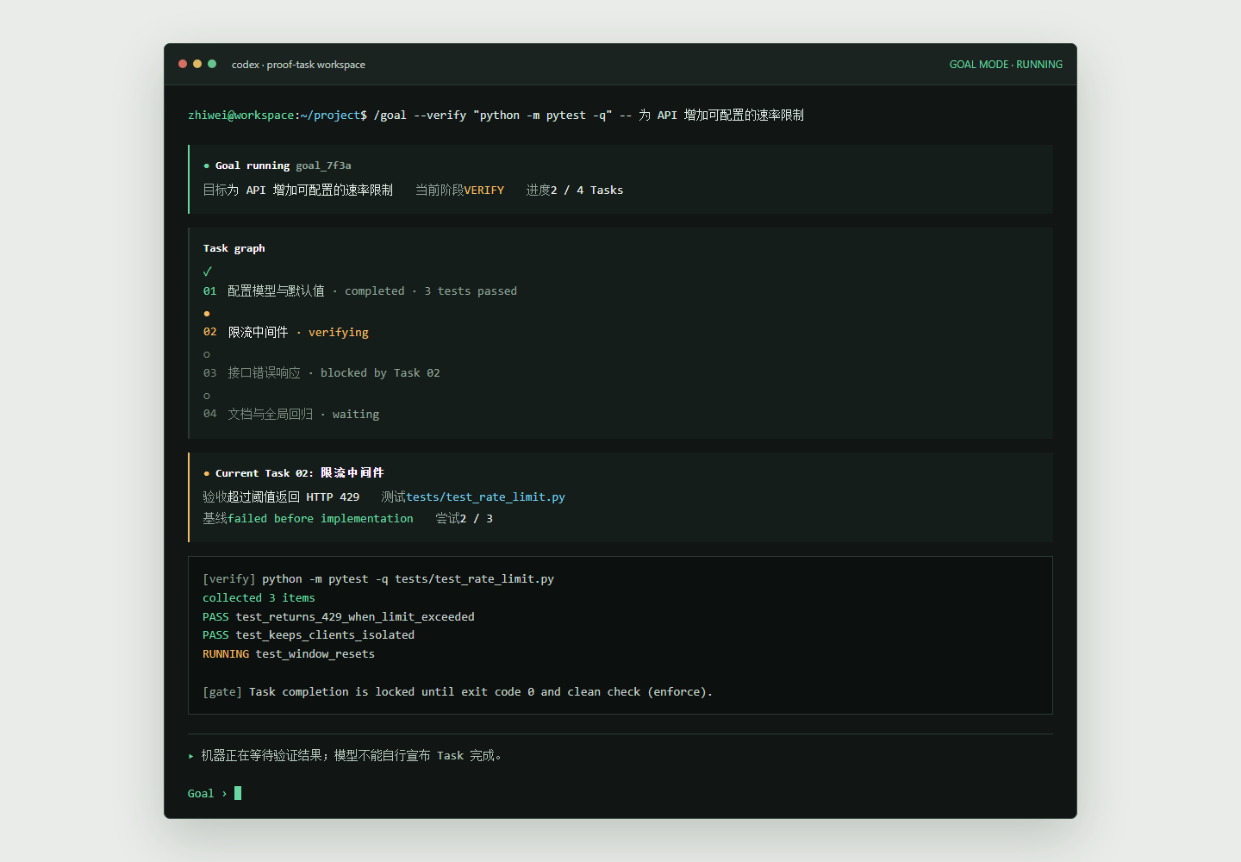Click the Goal running label
1241x862 pixels.
click(x=253, y=166)
